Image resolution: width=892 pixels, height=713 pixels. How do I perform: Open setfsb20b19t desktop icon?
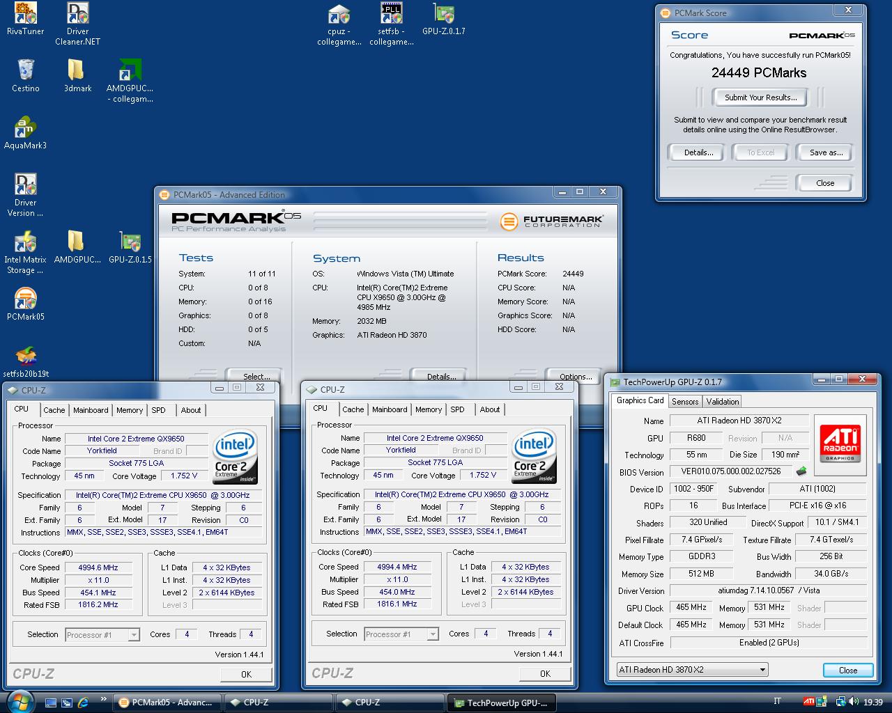coord(26,356)
